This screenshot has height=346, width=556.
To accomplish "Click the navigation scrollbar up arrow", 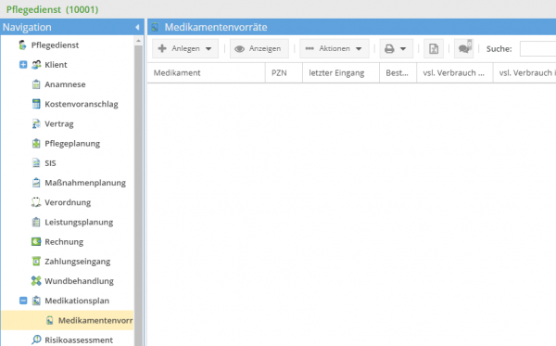I will (x=138, y=41).
